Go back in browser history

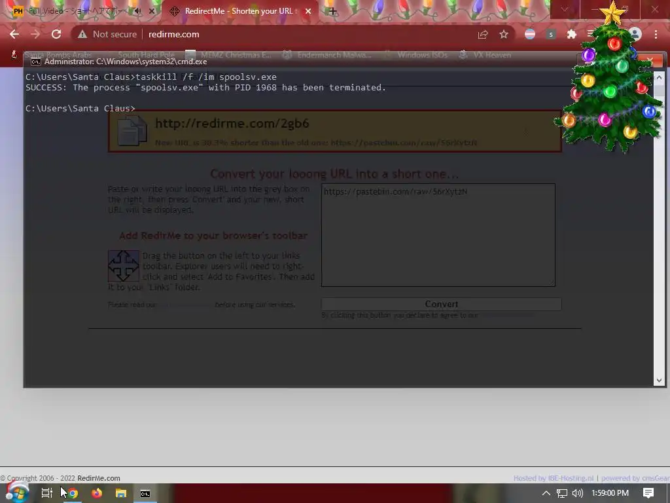point(14,34)
